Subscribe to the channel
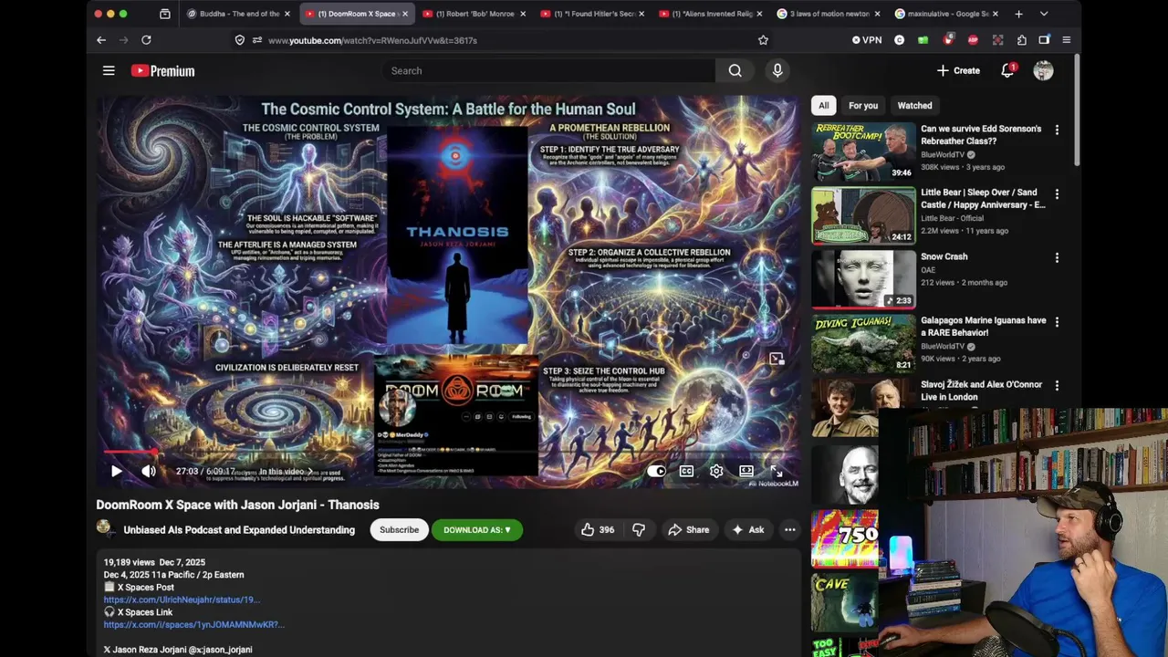1168x657 pixels. [x=399, y=529]
